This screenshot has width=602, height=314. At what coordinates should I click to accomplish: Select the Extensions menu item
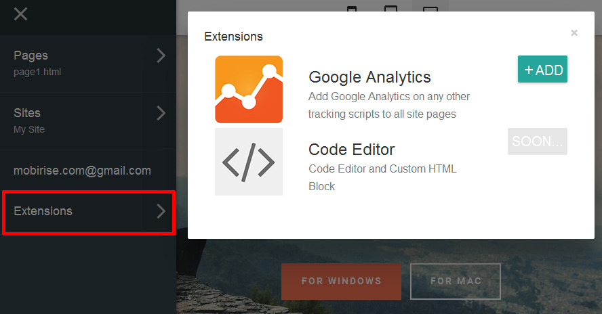pyautogui.click(x=89, y=212)
